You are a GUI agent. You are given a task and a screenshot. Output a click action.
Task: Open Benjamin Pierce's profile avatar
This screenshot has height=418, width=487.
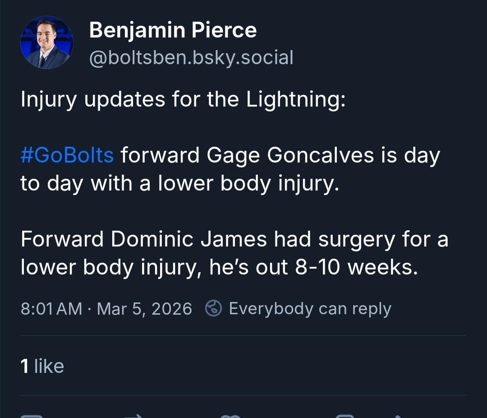[x=47, y=42]
